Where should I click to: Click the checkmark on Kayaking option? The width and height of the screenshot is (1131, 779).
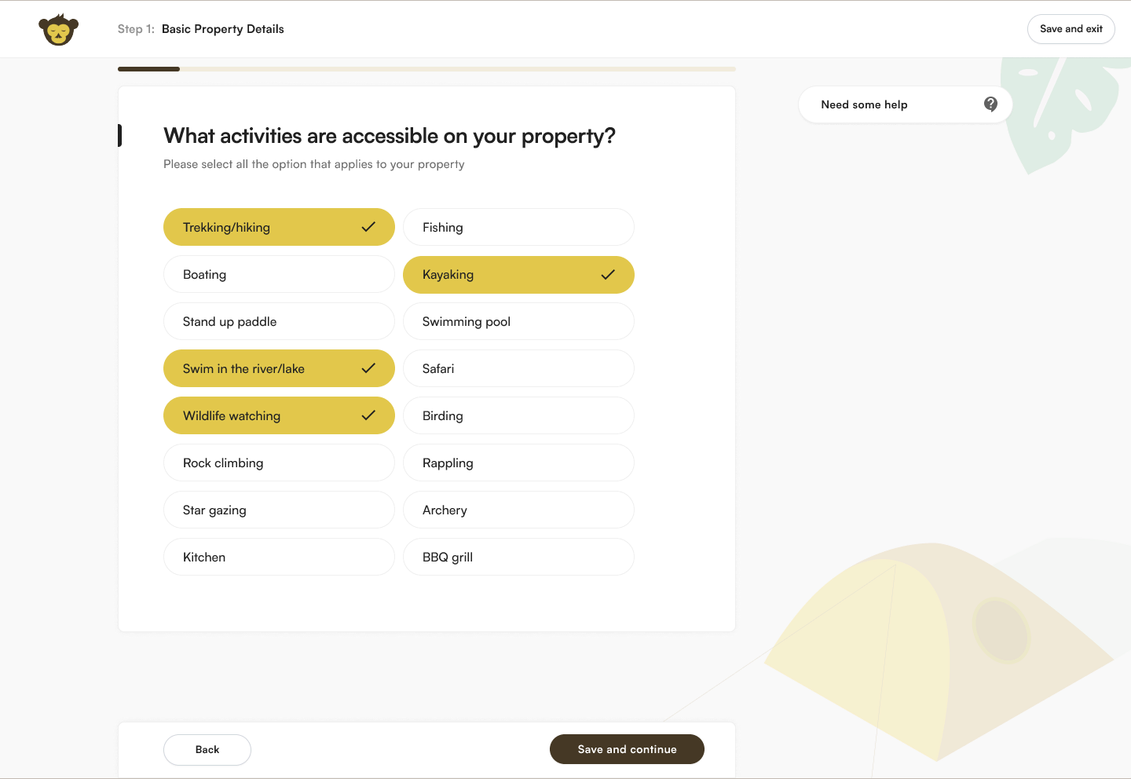608,275
